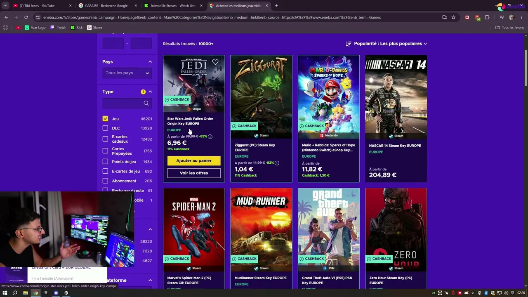
Task: Bookmark this page with the star icon
Action: (453, 17)
